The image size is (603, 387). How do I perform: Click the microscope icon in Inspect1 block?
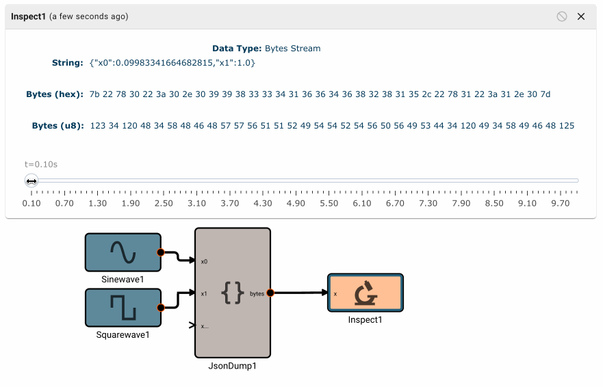point(365,293)
